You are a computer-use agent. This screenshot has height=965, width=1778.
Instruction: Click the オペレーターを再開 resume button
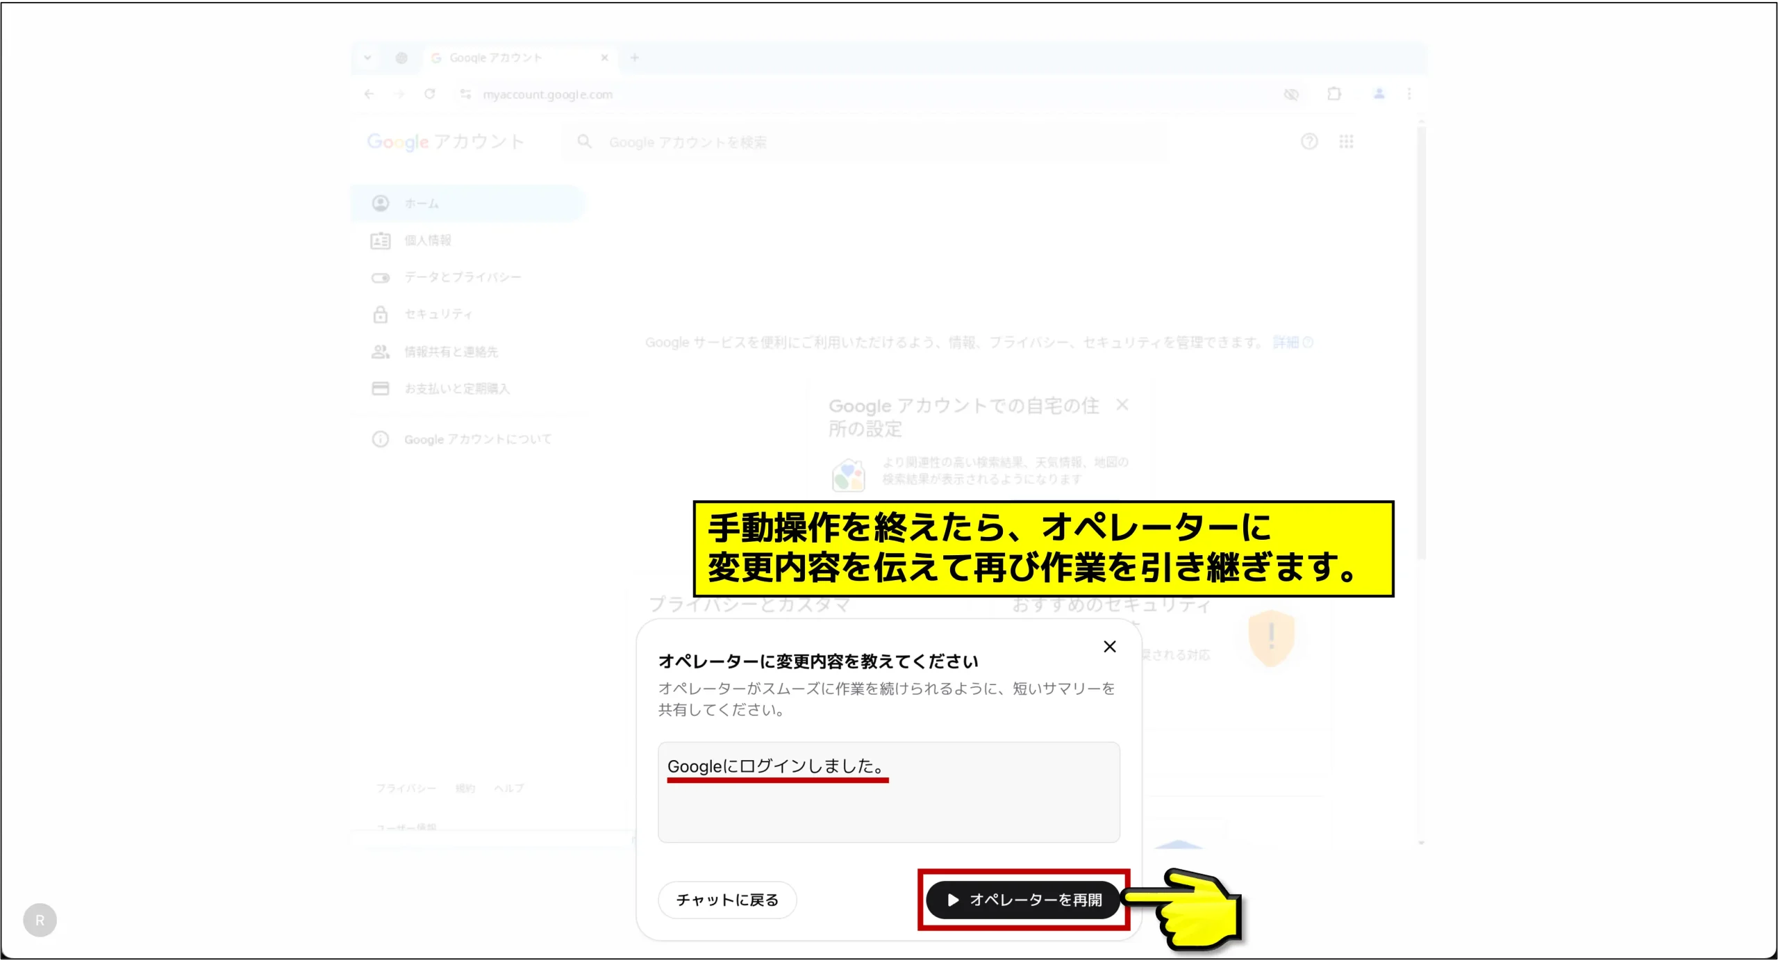coord(1022,900)
